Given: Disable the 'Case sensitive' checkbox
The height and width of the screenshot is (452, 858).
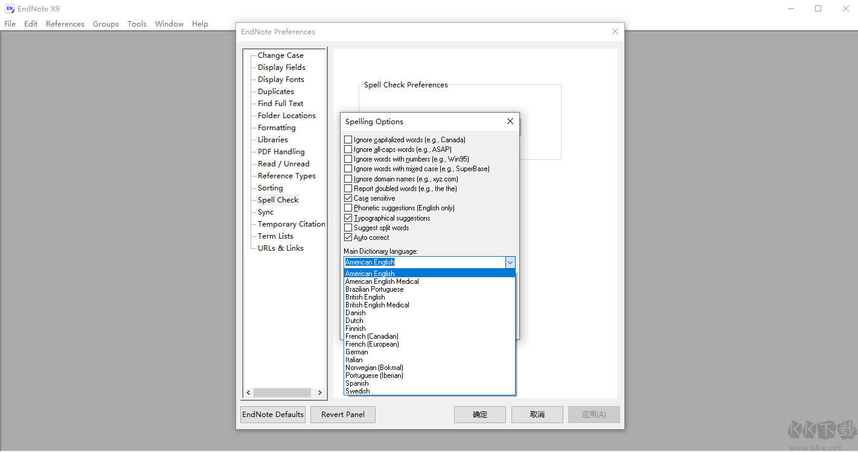Looking at the screenshot, I should 348,198.
